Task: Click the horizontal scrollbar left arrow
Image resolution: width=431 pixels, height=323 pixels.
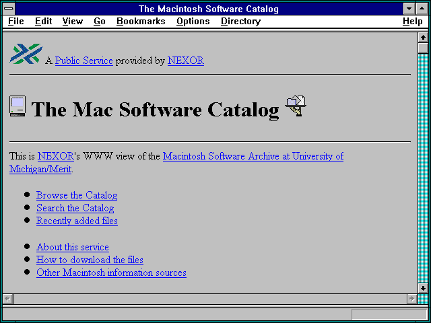Action: pyautogui.click(x=8, y=299)
